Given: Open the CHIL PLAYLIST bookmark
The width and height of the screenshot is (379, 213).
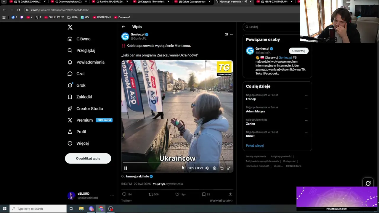Looking at the screenshot, I should click(54, 17).
